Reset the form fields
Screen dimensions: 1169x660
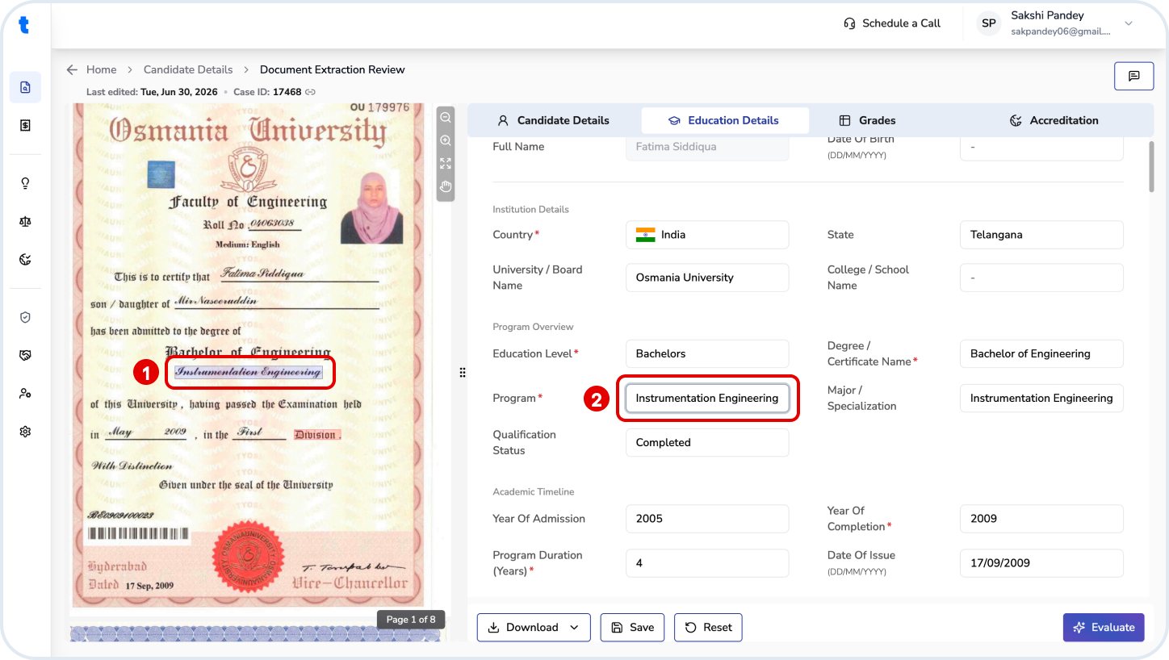[x=708, y=627]
